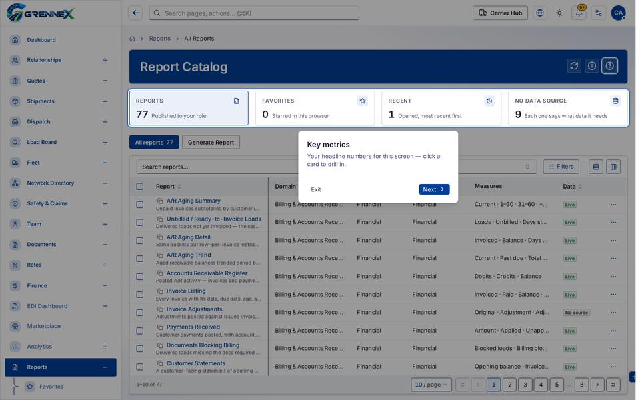This screenshot has height=400, width=640.
Task: Click the back arrow button in header
Action: pos(135,13)
